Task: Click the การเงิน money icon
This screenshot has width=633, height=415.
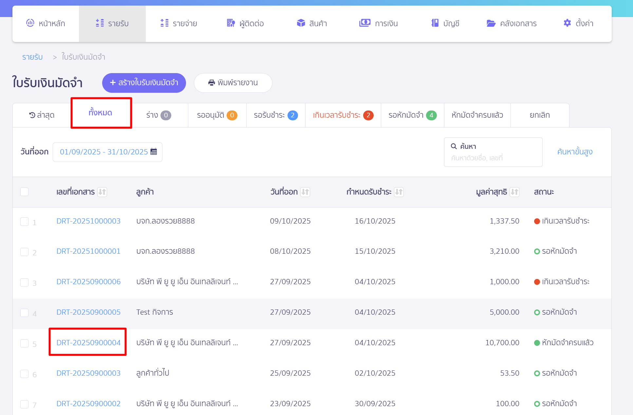Action: tap(364, 23)
